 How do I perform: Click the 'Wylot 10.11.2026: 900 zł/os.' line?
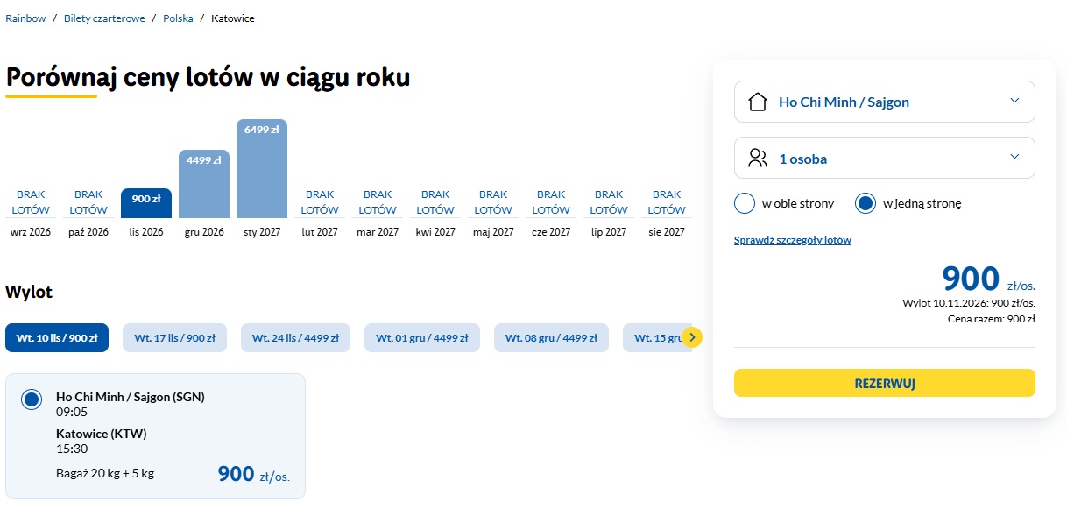(x=969, y=303)
